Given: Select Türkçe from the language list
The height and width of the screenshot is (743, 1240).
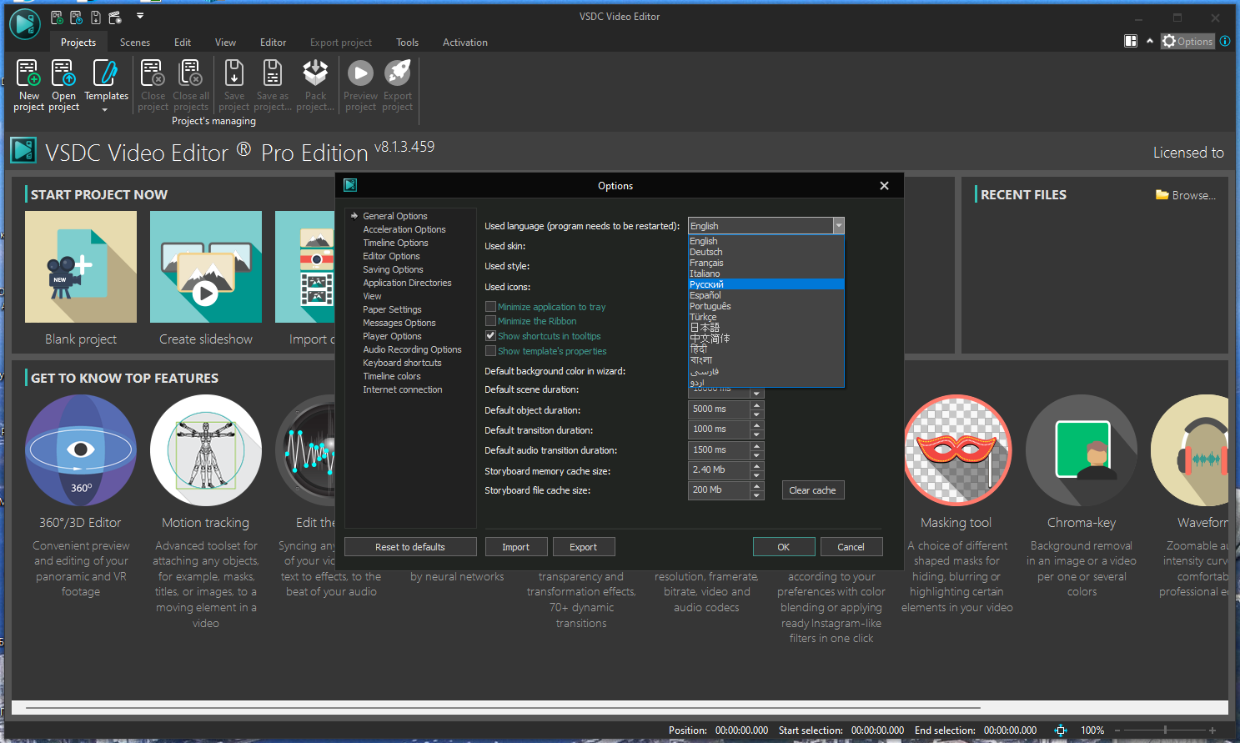Looking at the screenshot, I should coord(766,317).
